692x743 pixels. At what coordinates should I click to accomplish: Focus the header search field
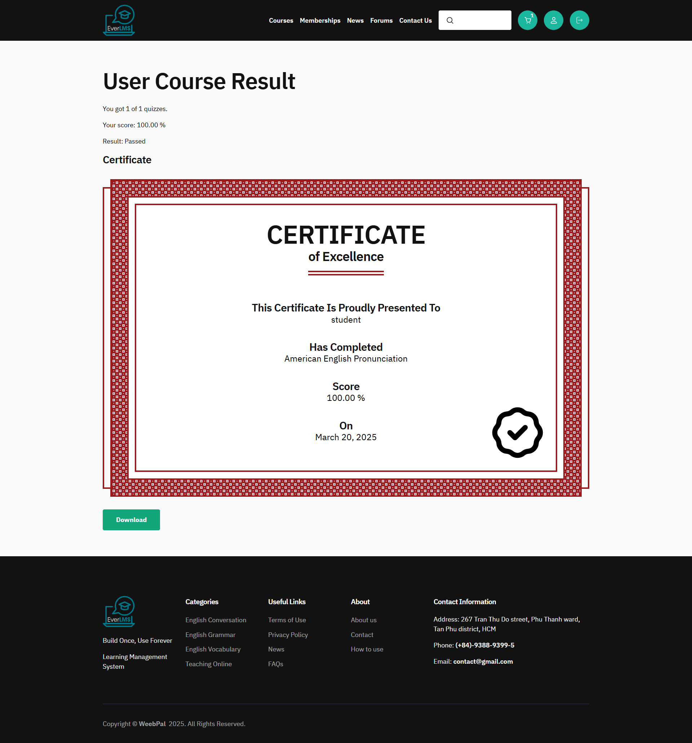click(482, 20)
